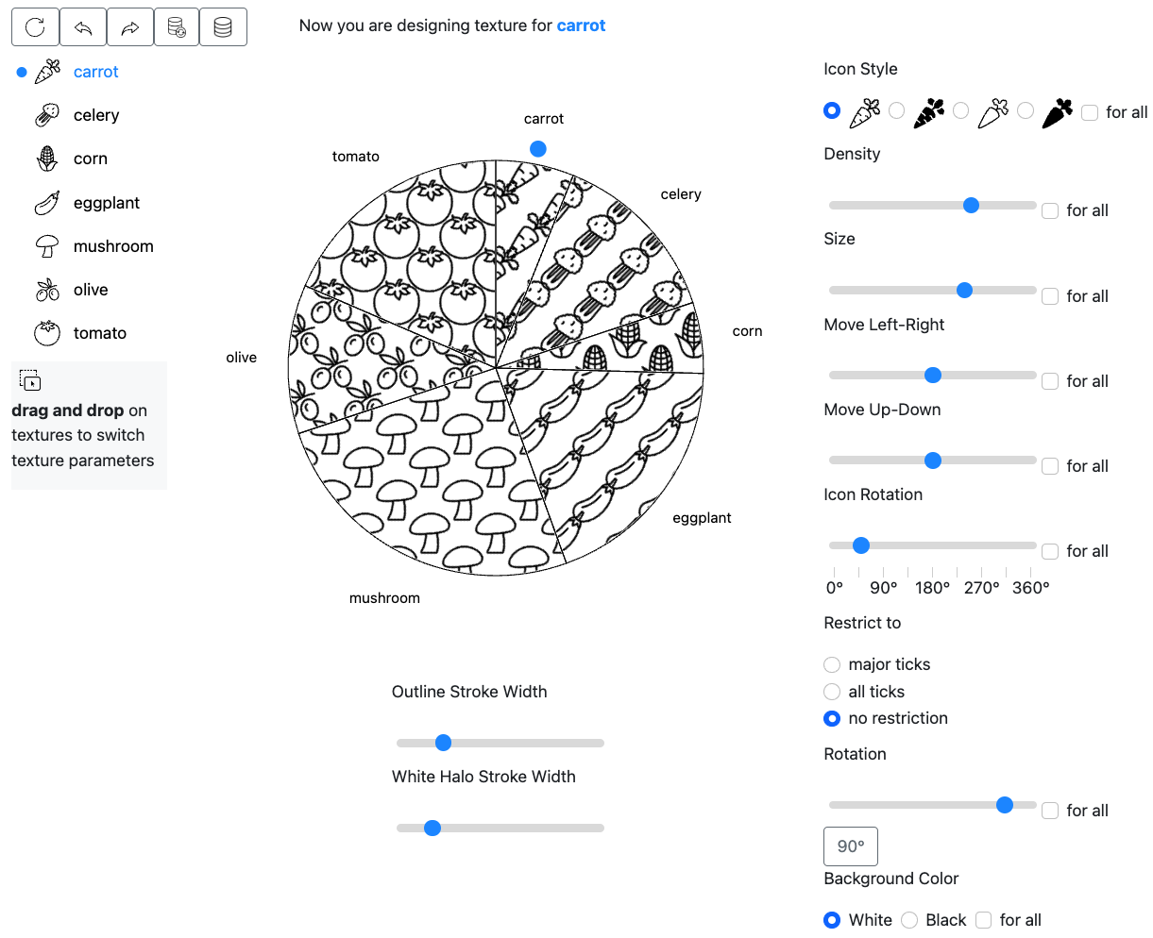
Task: Open tomato in the left texture list
Action: [x=99, y=333]
